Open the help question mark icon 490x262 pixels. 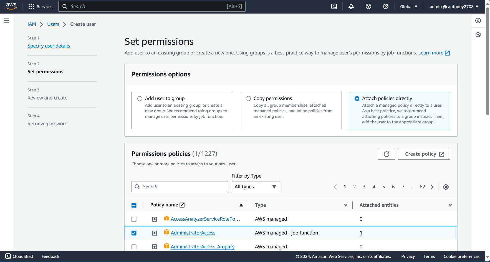[x=368, y=6]
